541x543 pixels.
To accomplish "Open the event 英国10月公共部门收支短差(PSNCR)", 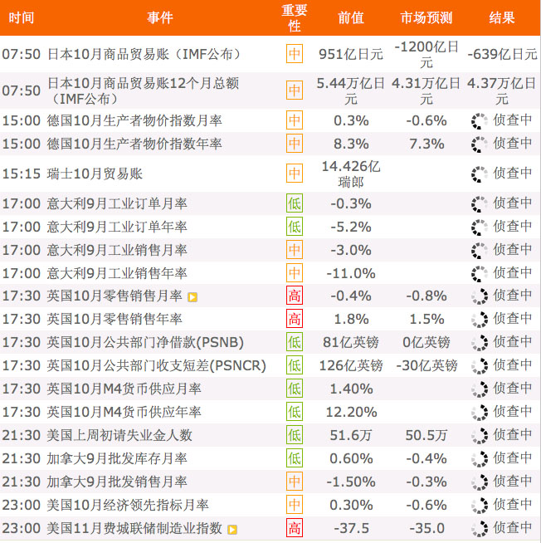I will coord(157,365).
